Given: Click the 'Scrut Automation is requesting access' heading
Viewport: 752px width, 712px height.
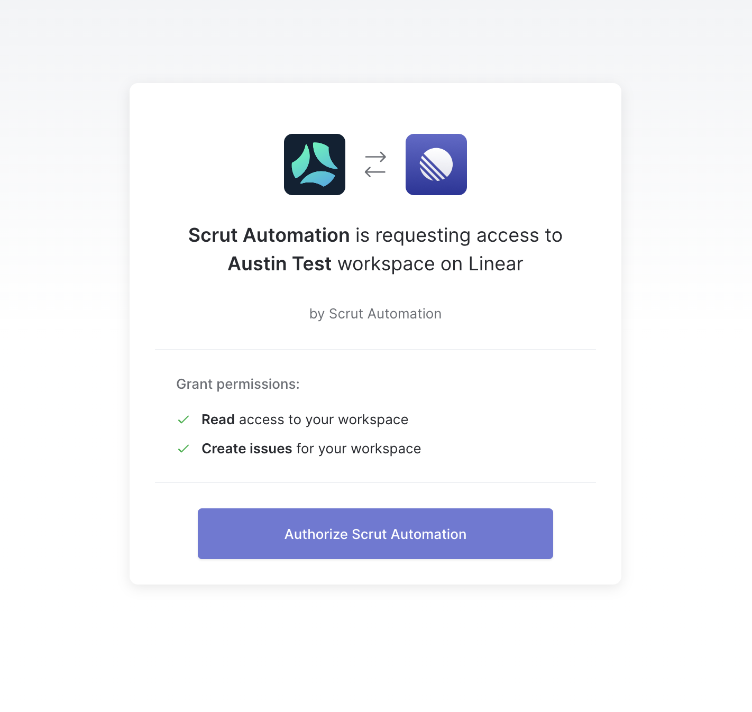Looking at the screenshot, I should pos(375,235).
